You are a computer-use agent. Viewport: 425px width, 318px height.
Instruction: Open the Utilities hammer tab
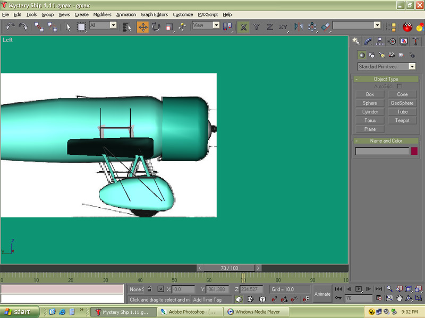tap(416, 41)
